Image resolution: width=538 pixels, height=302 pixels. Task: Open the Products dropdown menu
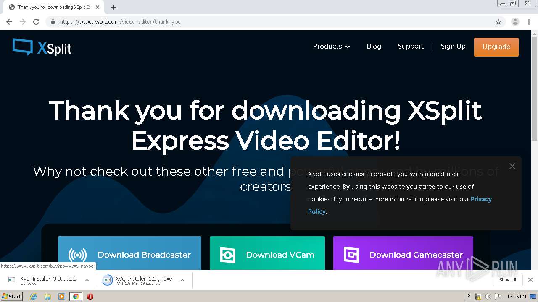[331, 47]
